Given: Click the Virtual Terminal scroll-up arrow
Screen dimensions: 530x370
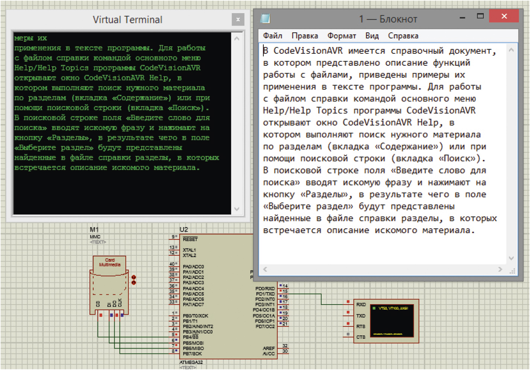Looking at the screenshot, I should pos(237,39).
